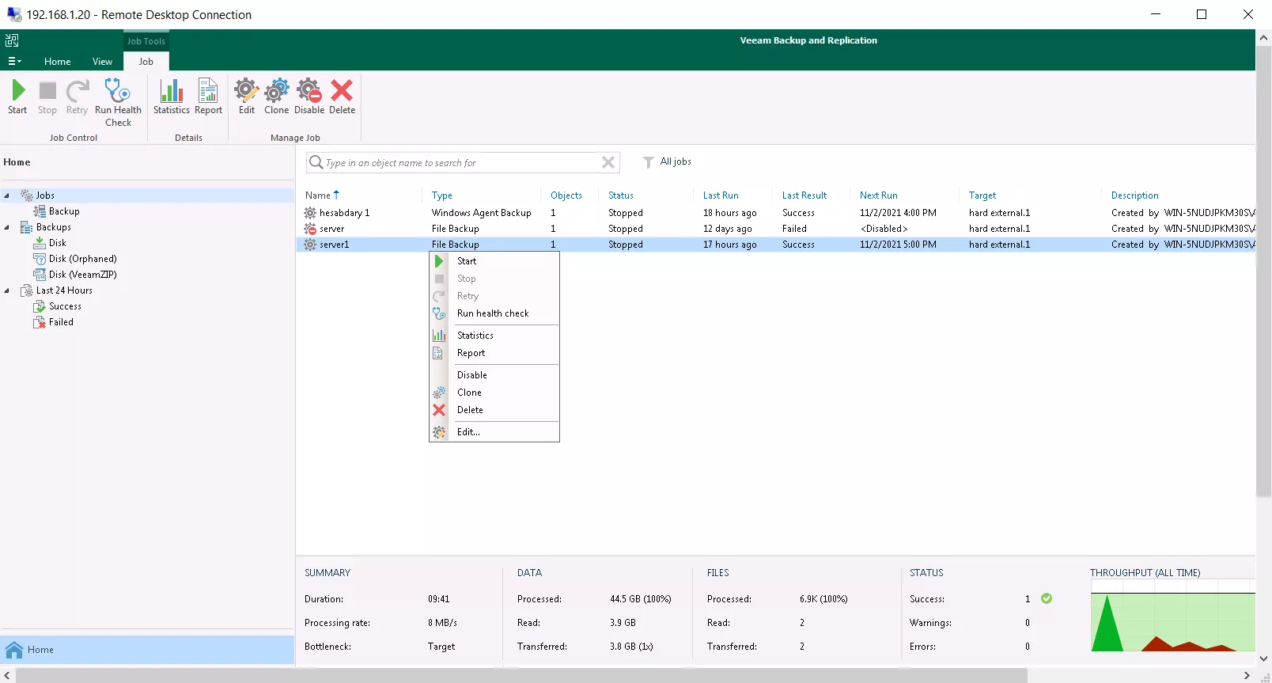Image resolution: width=1272 pixels, height=683 pixels.
Task: Select Backups node in the tree
Action: (53, 227)
